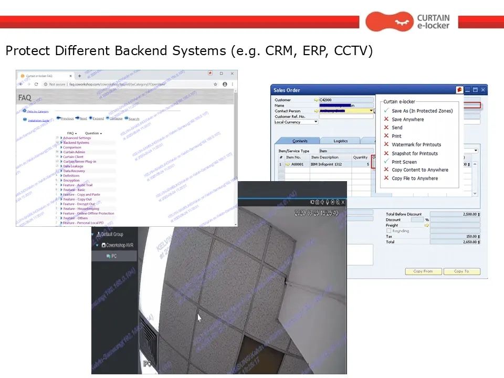504x378 pixels.
Task: Select Copy Content to Anywhere entry
Action: (x=420, y=170)
